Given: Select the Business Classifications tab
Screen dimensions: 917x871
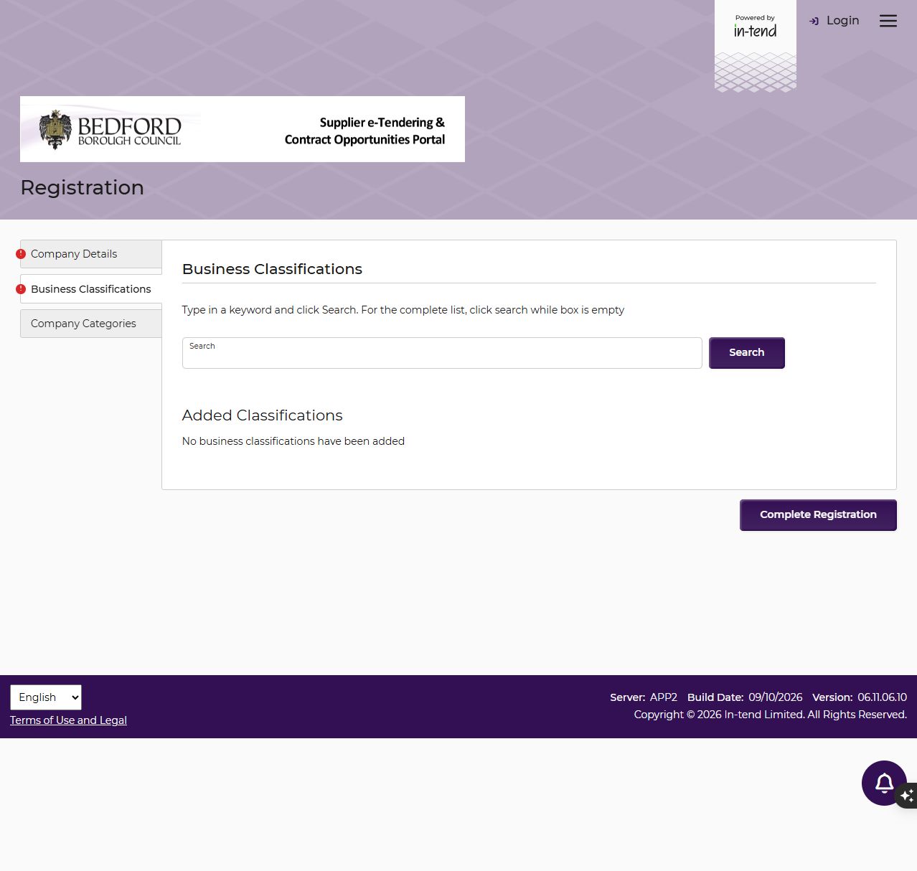Looking at the screenshot, I should point(91,289).
